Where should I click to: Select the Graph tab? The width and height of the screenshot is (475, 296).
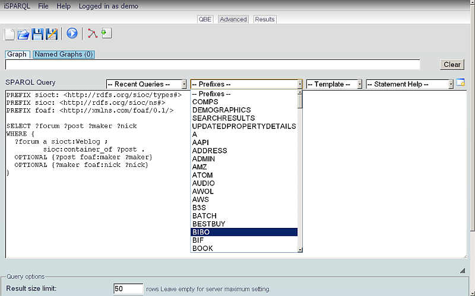point(17,54)
